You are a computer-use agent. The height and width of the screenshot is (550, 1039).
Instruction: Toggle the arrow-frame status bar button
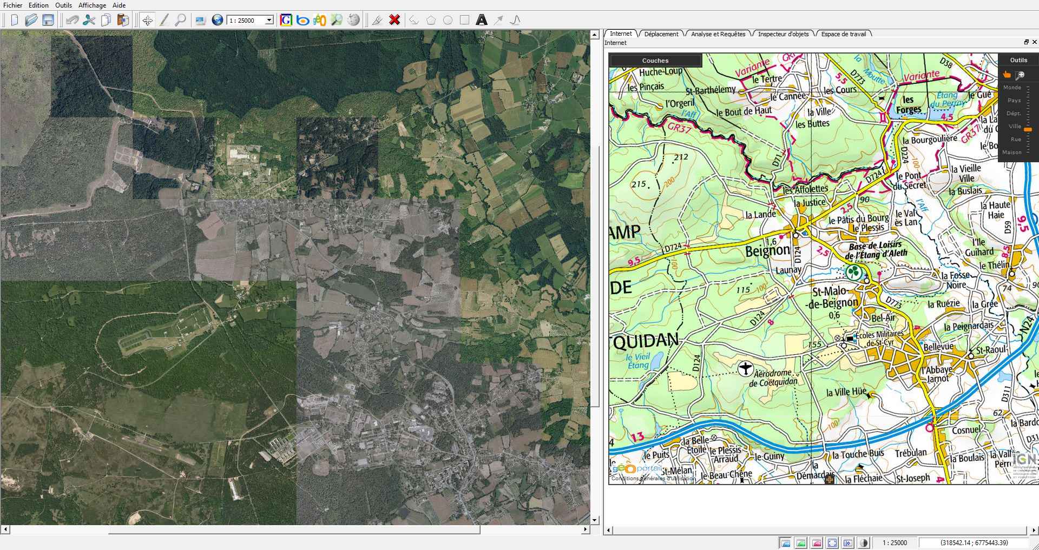tap(848, 543)
